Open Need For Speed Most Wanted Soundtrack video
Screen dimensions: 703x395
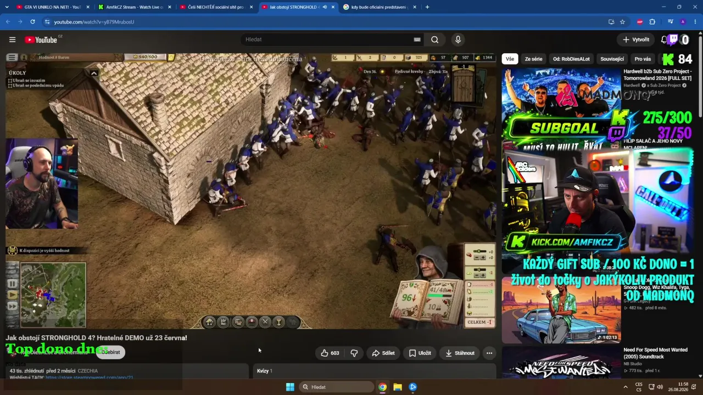(x=655, y=353)
